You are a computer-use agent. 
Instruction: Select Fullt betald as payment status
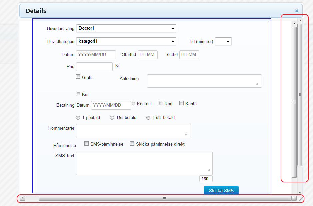pos(148,117)
